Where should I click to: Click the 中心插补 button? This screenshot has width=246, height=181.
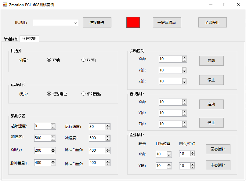(x=218, y=165)
